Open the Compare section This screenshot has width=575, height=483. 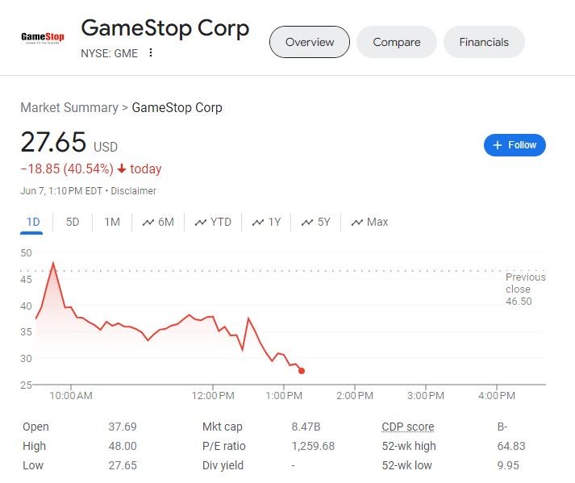(x=396, y=42)
